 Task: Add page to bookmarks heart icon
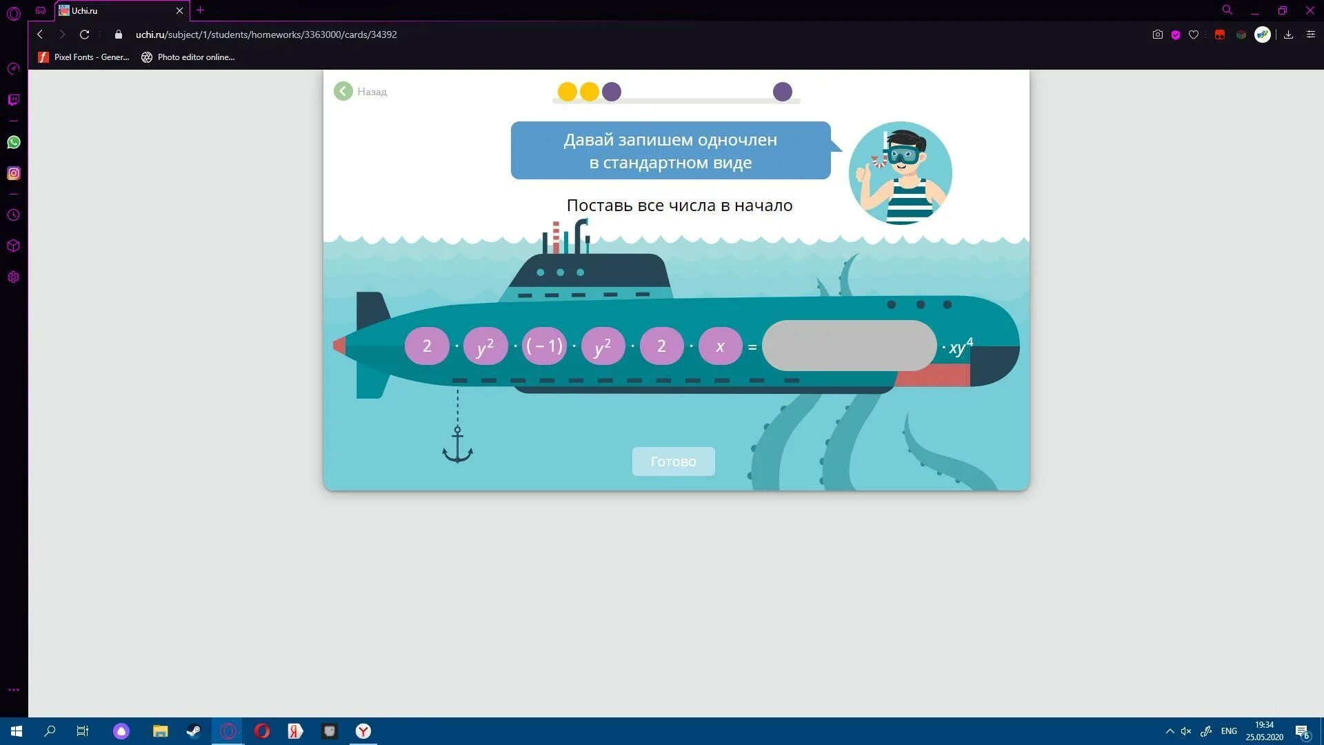pyautogui.click(x=1194, y=34)
